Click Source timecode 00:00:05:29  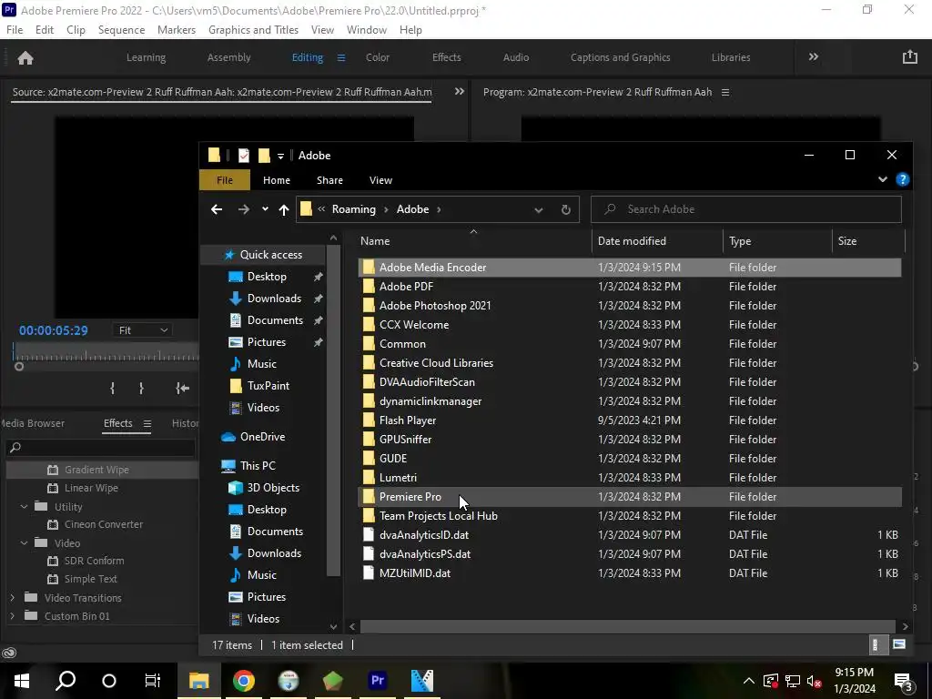pos(54,330)
